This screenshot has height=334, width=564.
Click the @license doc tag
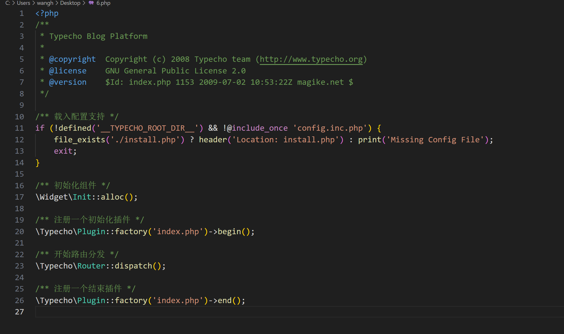(68, 71)
